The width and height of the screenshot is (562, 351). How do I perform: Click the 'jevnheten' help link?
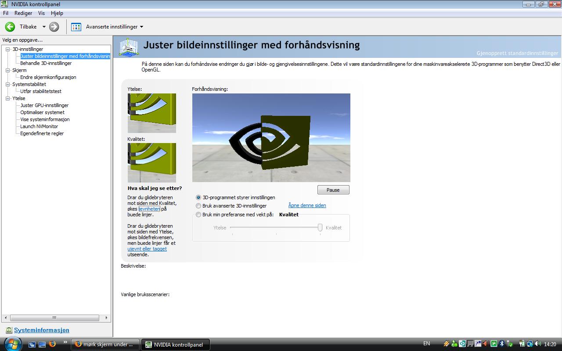pos(149,209)
